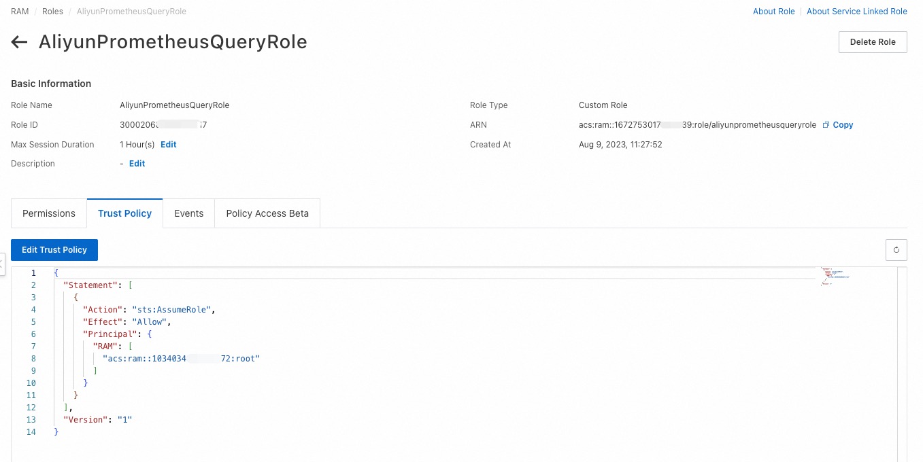Click the RAM breadcrumb link
This screenshot has width=923, height=462.
coord(20,12)
